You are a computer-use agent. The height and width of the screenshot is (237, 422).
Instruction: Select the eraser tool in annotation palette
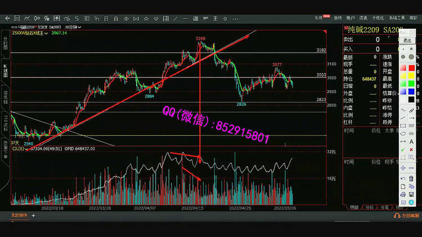tap(411, 110)
